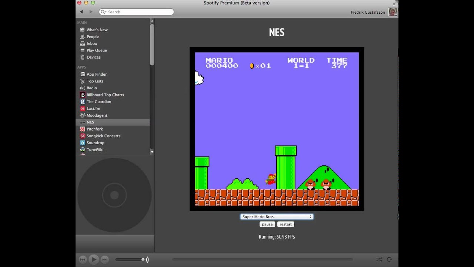Image resolution: width=474 pixels, height=267 pixels.
Task: Click the sidebar scrollbar thumb
Action: coord(152,44)
